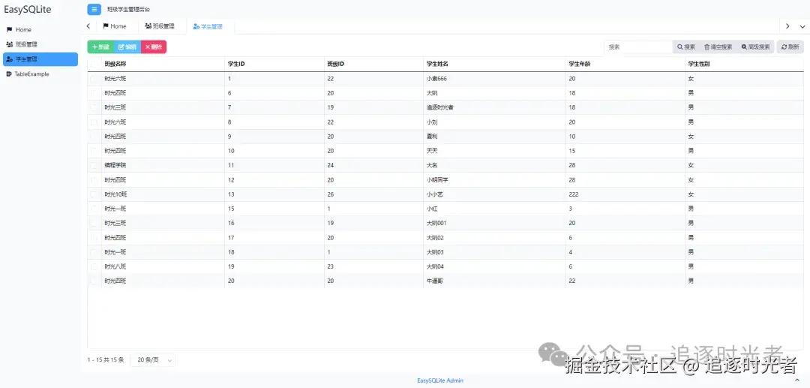Viewport: 810px width, 388px height.
Task: Click student name 大名
Action: click(x=432, y=165)
